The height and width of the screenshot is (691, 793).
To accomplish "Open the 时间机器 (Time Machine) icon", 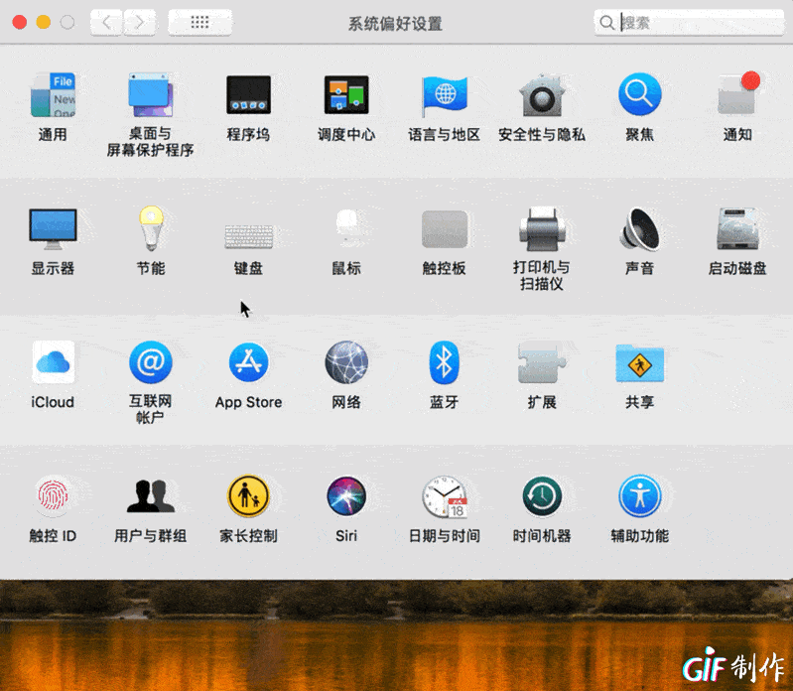I will (542, 495).
